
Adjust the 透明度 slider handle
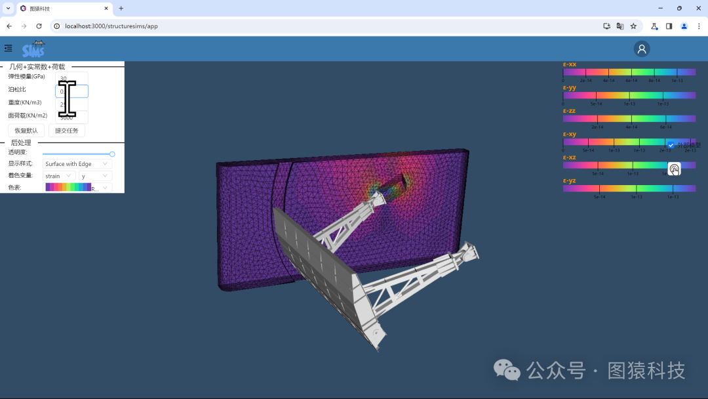[x=112, y=154]
